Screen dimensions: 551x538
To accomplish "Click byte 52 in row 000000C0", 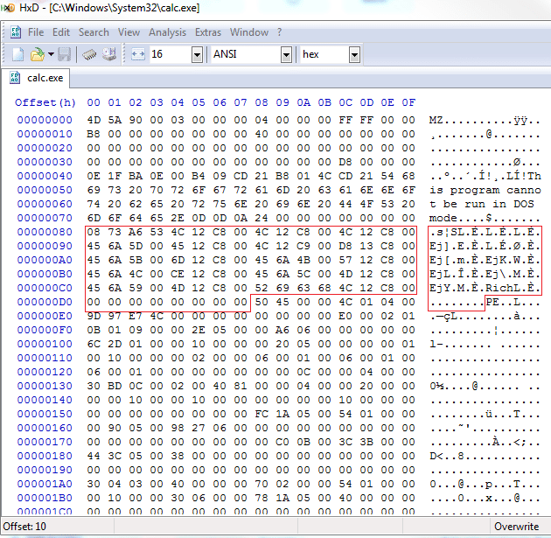I will pyautogui.click(x=262, y=288).
